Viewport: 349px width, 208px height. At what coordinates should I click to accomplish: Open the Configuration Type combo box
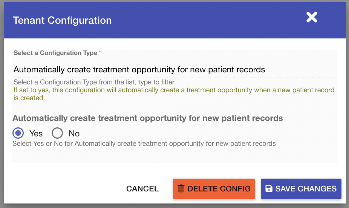click(x=174, y=70)
